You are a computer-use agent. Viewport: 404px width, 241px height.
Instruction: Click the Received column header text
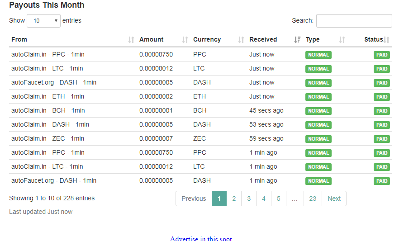[263, 40]
